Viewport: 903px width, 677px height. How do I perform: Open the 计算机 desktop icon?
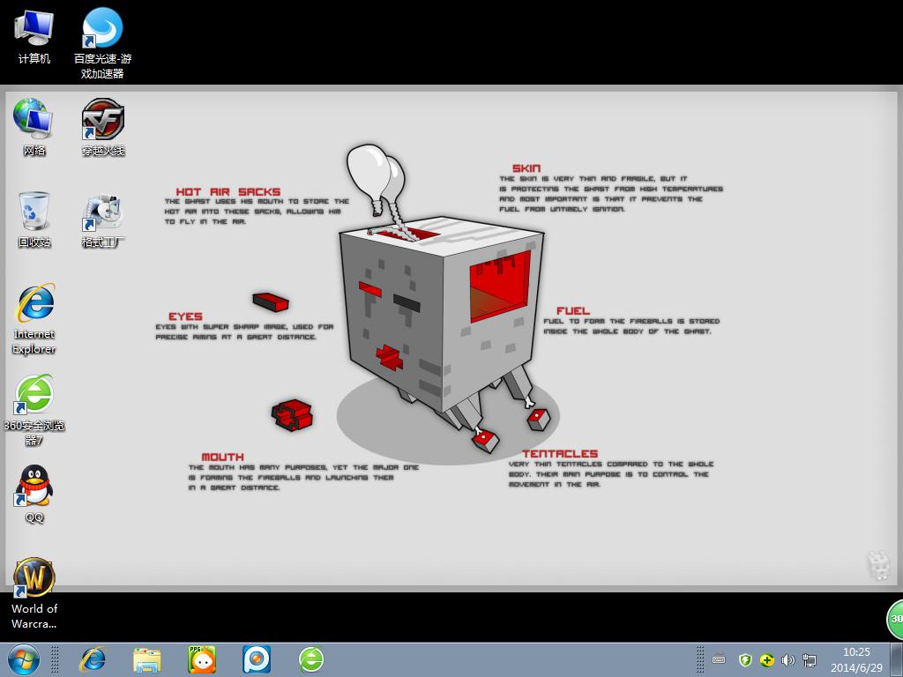pyautogui.click(x=34, y=38)
